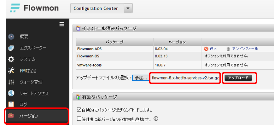Click the クォータ管理 sliders icon

pos(11,82)
